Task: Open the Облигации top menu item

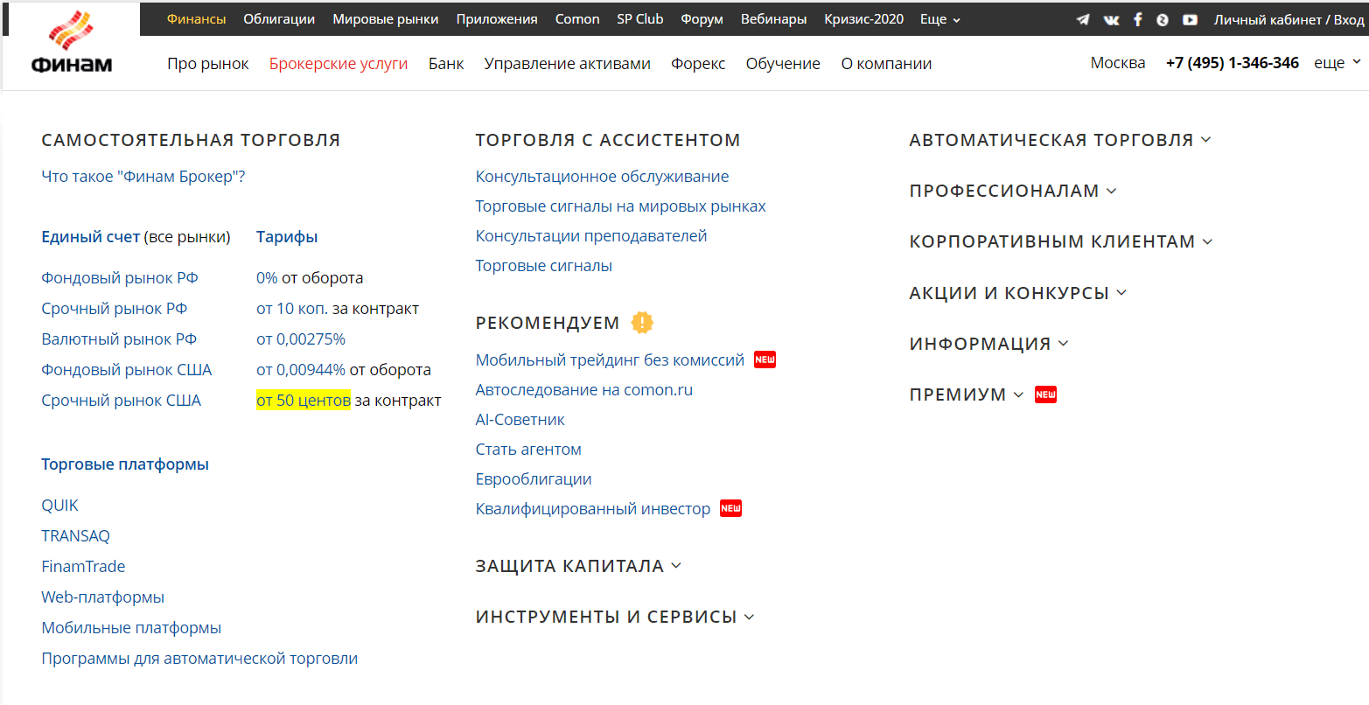Action: coord(279,19)
